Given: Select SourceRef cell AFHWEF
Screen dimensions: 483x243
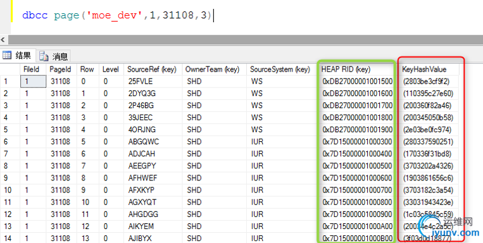Looking at the screenshot, I should tap(153, 178).
